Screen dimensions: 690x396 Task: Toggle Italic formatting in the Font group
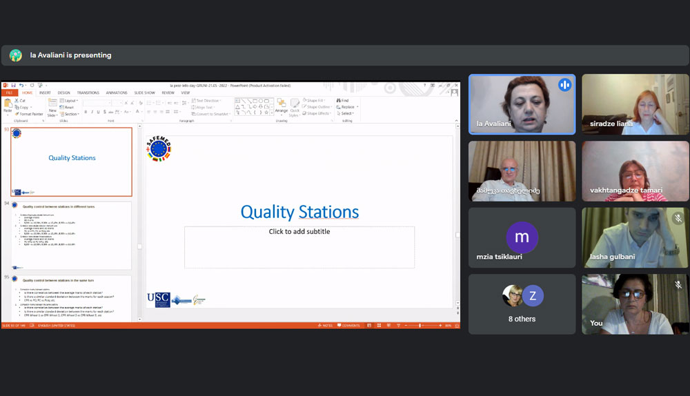pos(92,112)
